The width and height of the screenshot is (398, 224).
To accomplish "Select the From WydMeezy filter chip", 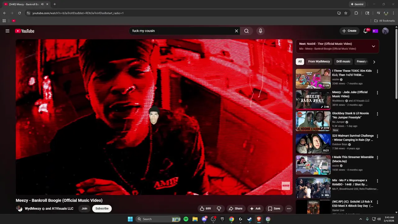I will pos(319,62).
